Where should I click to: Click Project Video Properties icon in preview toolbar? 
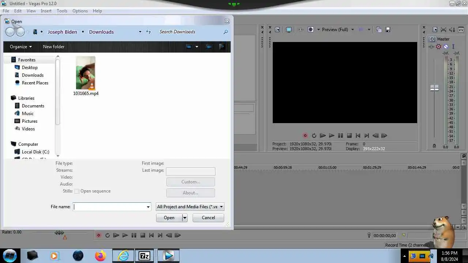278,30
